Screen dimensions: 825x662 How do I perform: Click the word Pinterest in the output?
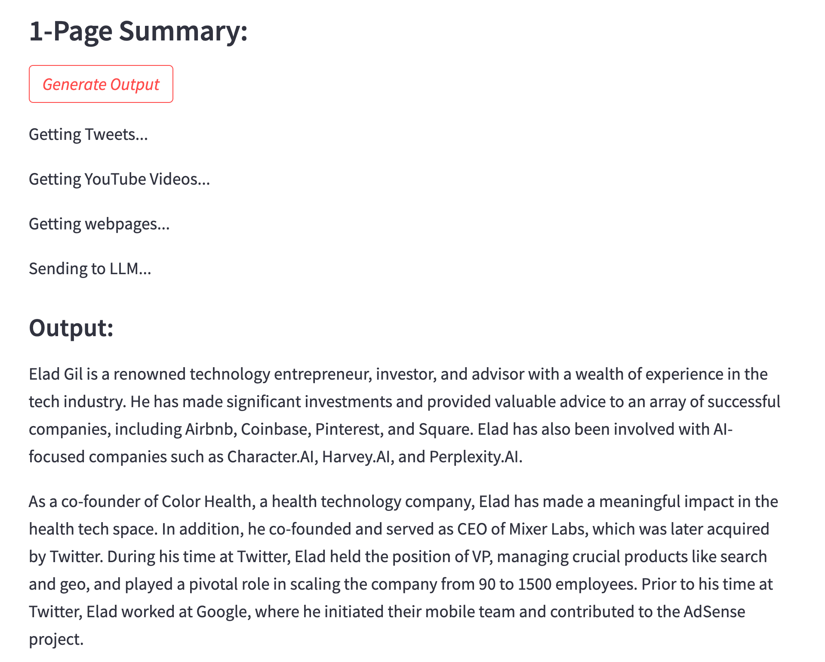tap(347, 430)
